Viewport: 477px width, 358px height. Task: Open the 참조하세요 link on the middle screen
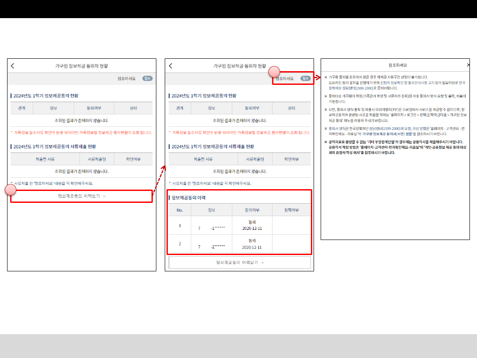point(284,78)
